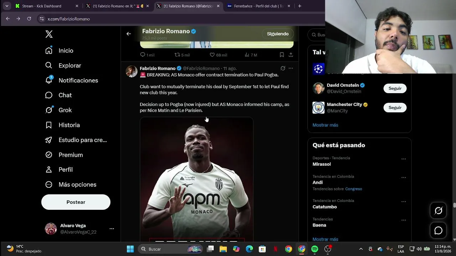Click Mostrar más under trends list

pos(325,239)
